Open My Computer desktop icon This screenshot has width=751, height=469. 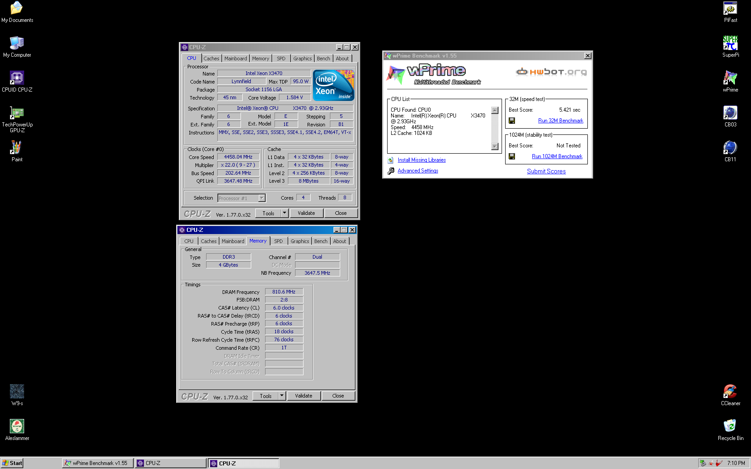coord(17,47)
